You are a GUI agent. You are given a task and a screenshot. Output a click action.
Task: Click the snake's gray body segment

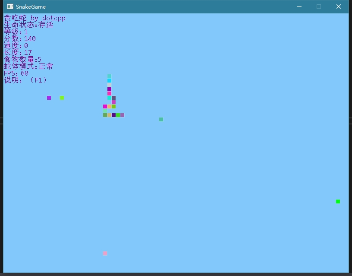pos(109,85)
